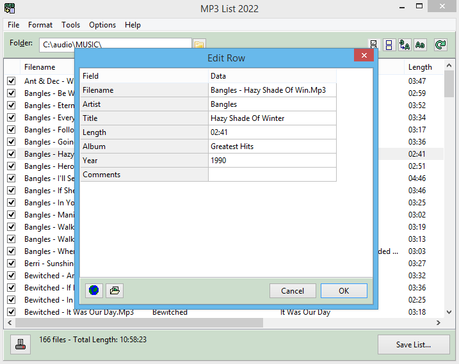Toggle checkbox for Bewitched - It Was Our Day
This screenshot has width=459, height=364.
tap(11, 312)
